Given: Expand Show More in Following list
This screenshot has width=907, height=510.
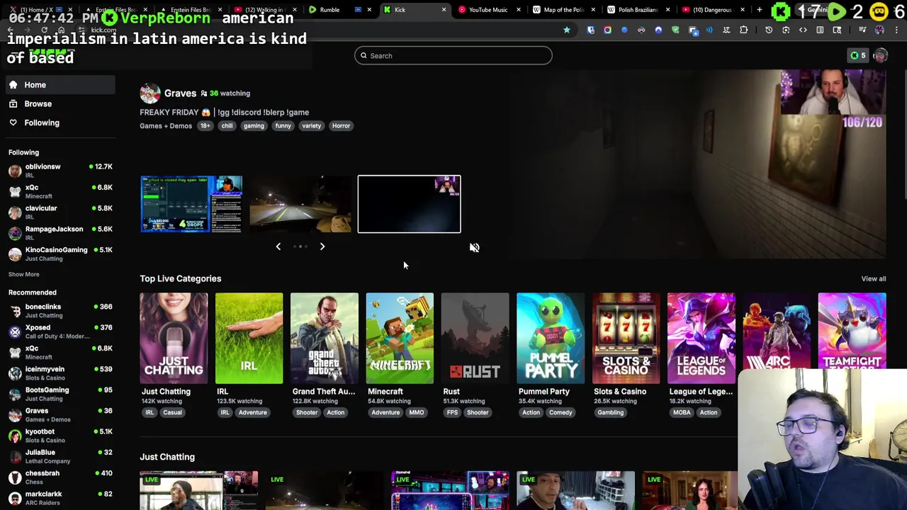Looking at the screenshot, I should [24, 275].
